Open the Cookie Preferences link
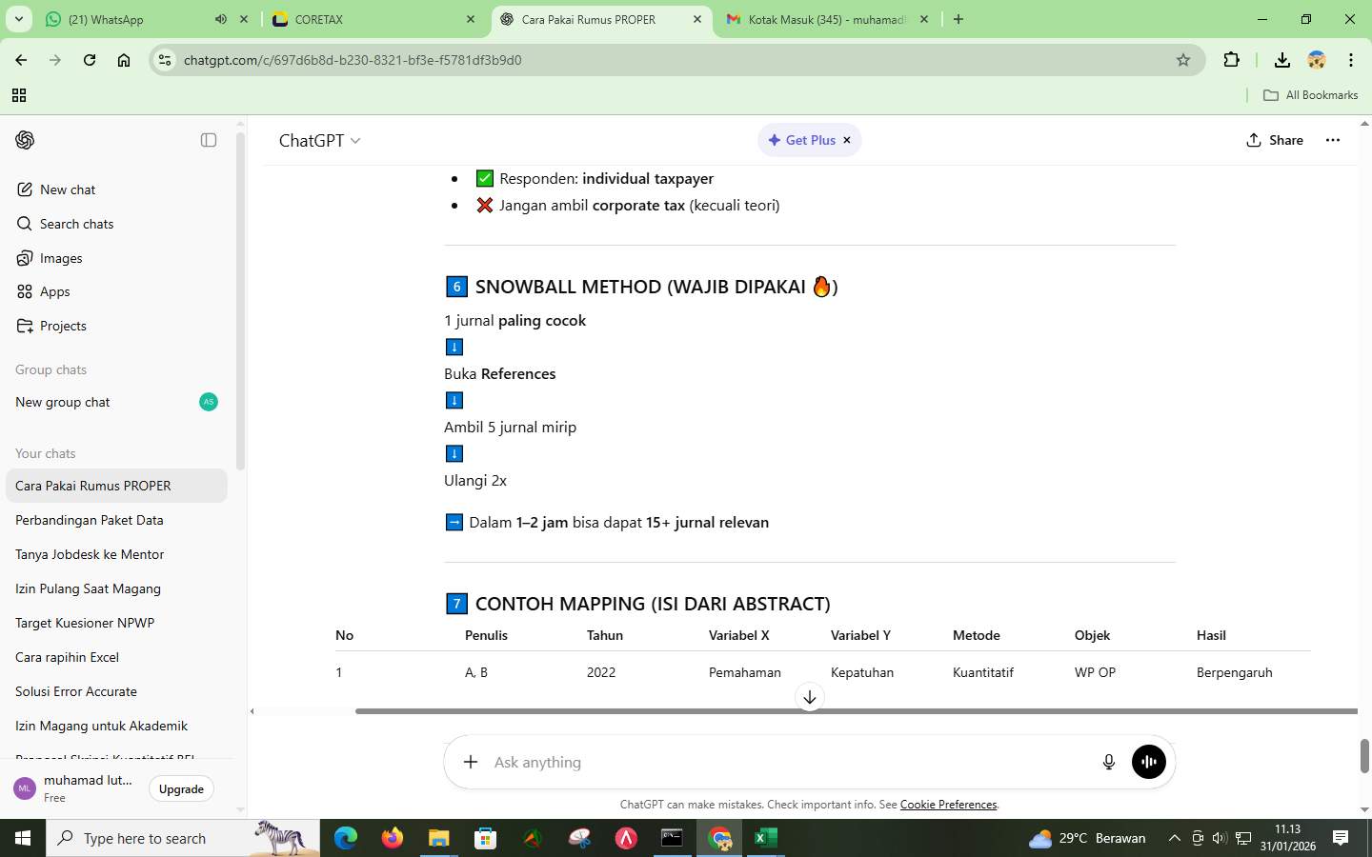 tap(948, 805)
